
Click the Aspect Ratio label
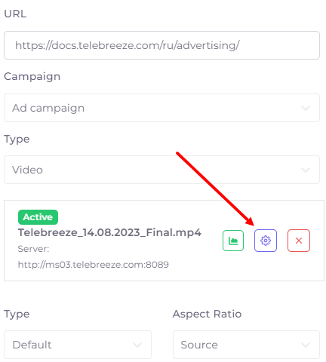[x=207, y=314]
